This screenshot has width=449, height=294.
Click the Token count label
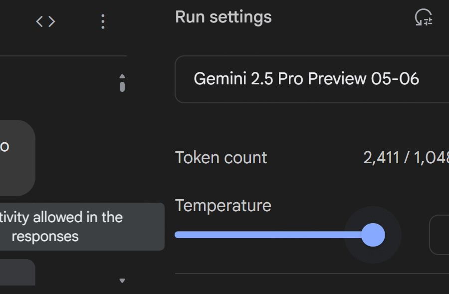(221, 158)
